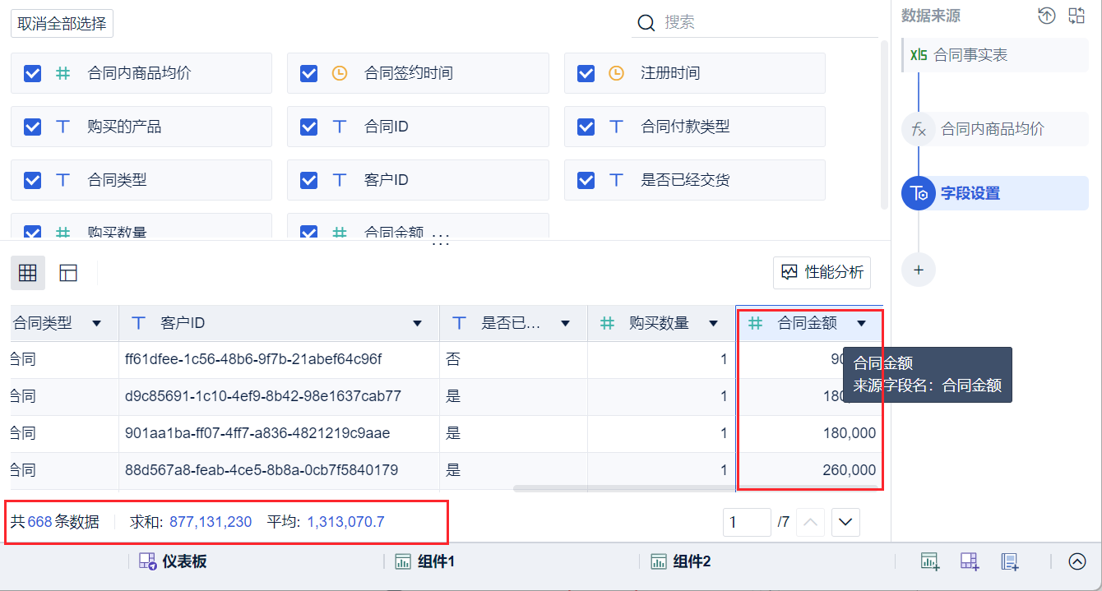Click the 搜索 field search box
This screenshot has width=1102, height=591.
point(755,22)
